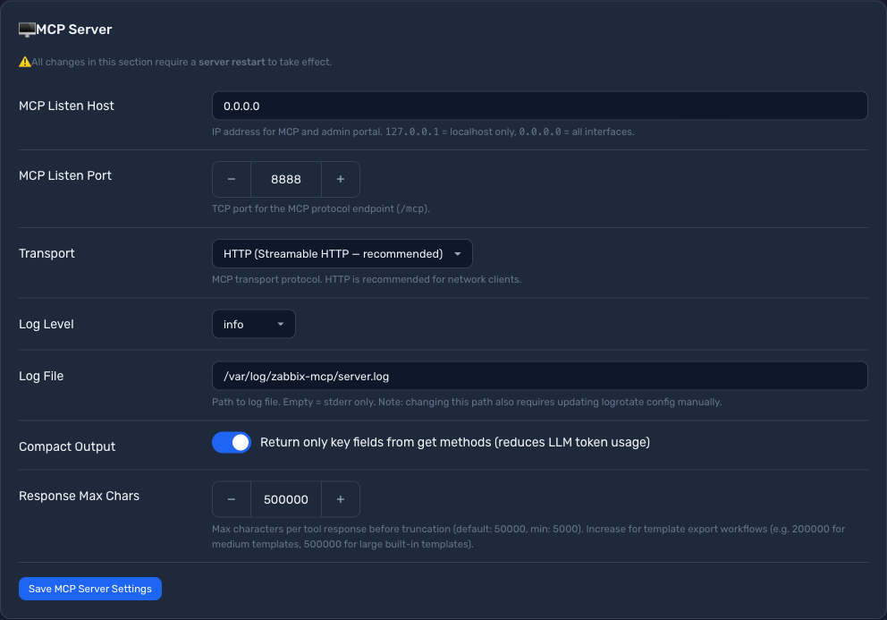Click the 'MCP transport protocol' hint text

[x=367, y=279]
